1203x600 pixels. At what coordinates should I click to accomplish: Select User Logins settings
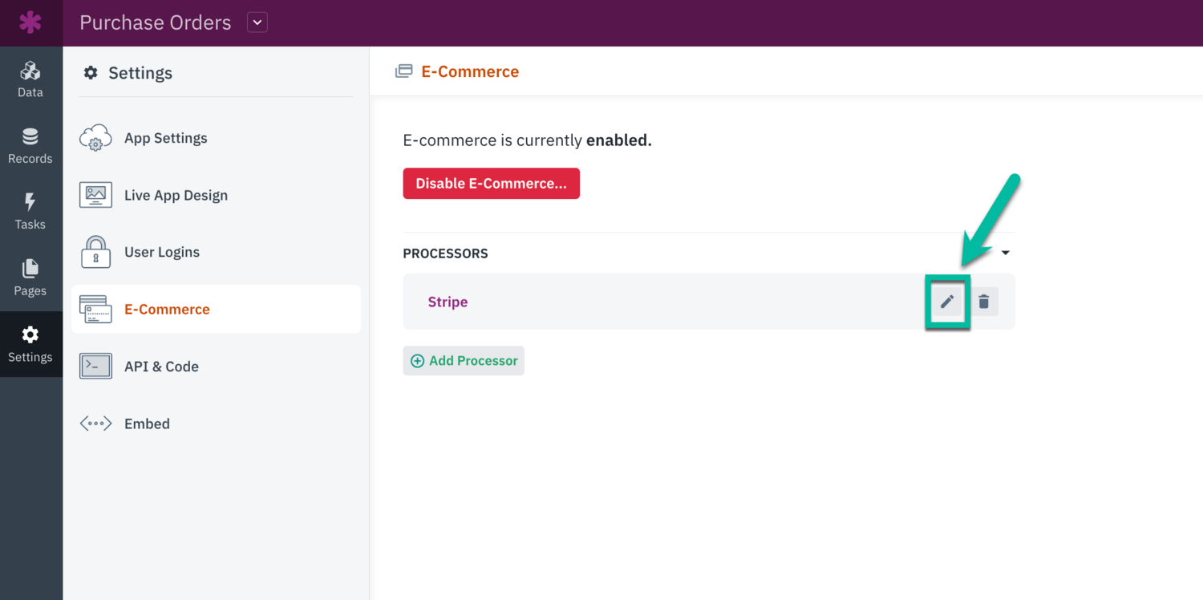(161, 251)
